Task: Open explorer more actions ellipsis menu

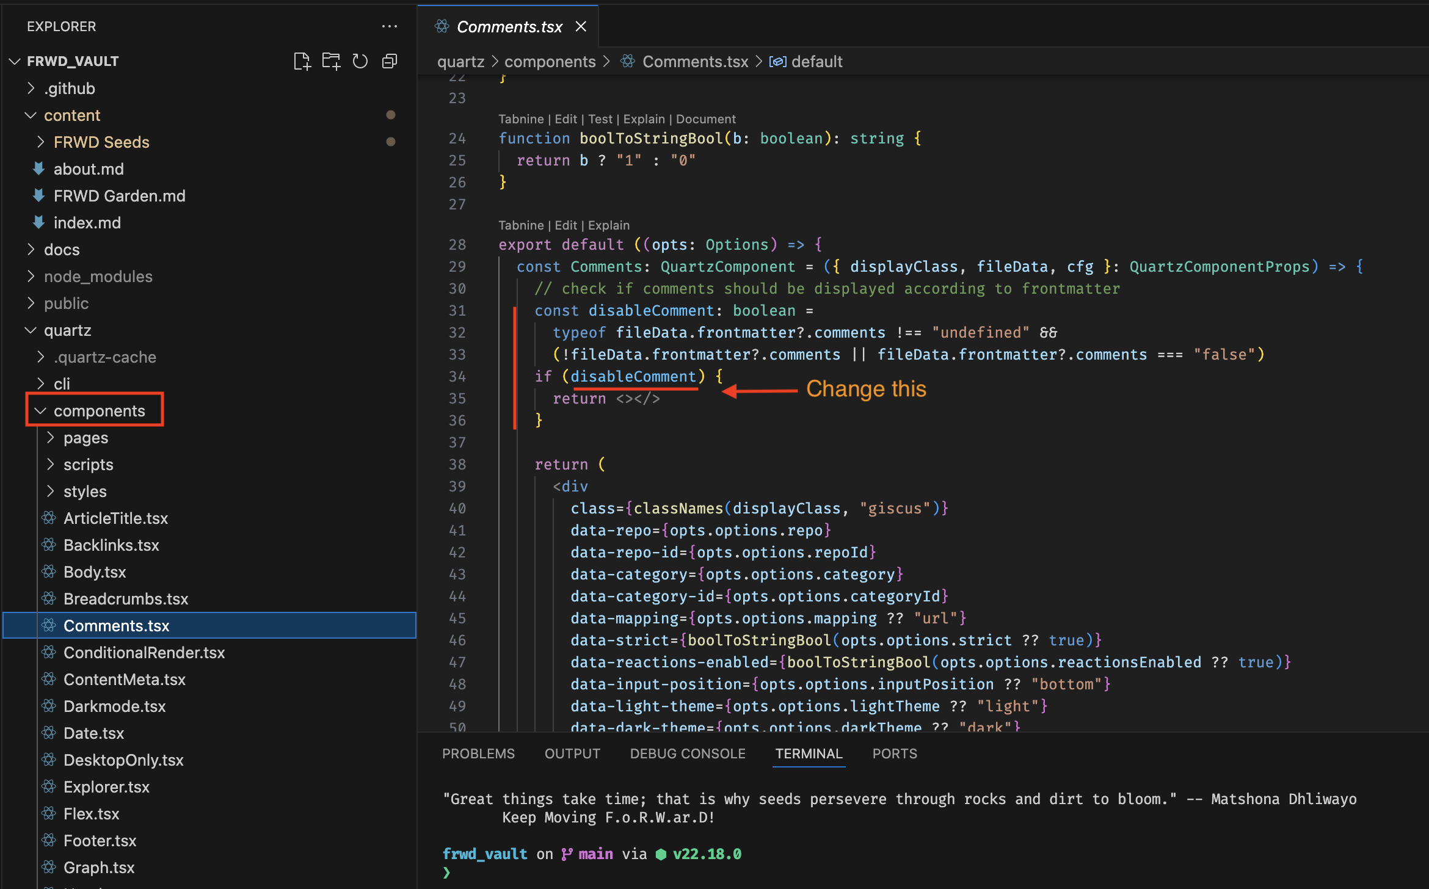Action: (389, 26)
